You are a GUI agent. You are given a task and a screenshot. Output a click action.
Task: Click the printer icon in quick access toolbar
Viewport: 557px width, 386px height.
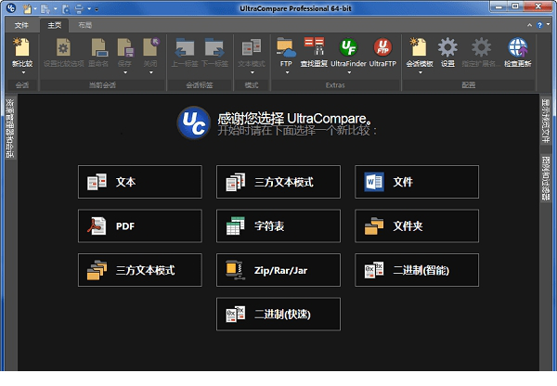[x=79, y=8]
